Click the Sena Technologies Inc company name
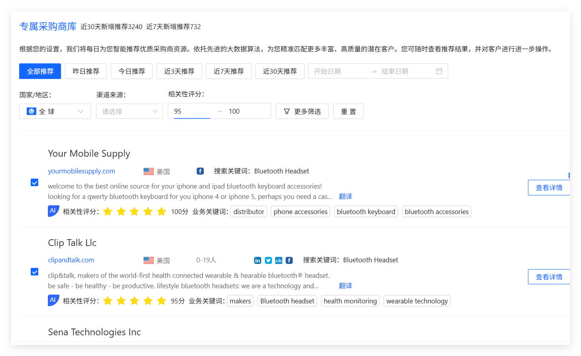Viewport: 581px width, 356px height. pos(94,332)
